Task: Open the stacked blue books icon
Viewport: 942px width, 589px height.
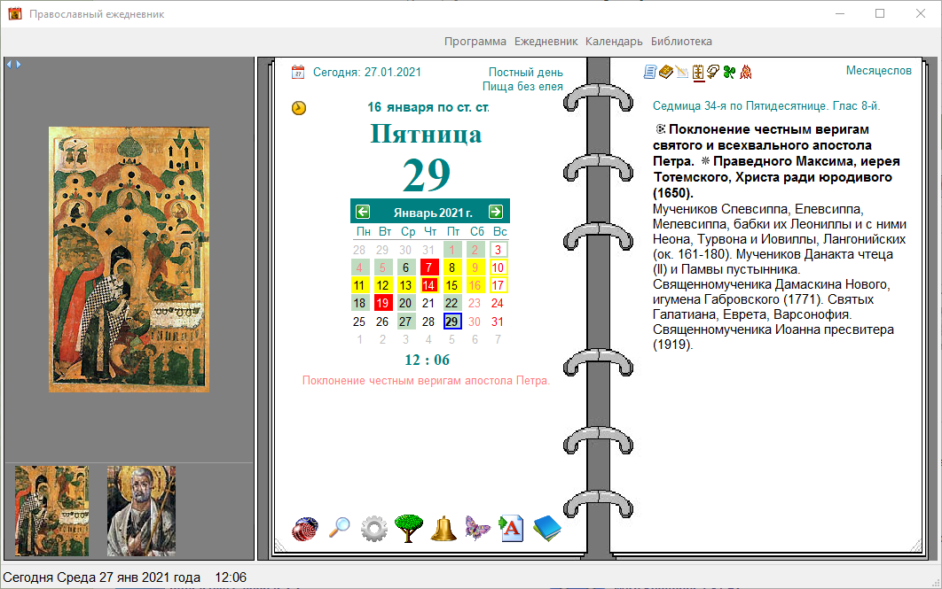Action: [x=546, y=529]
